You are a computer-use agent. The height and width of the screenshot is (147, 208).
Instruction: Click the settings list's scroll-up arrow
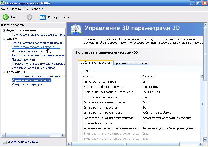pyautogui.click(x=202, y=76)
